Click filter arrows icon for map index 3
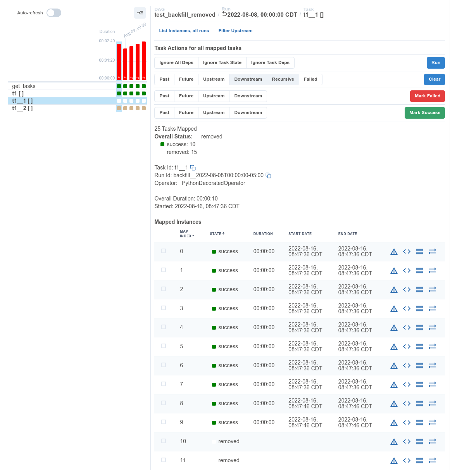The height and width of the screenshot is (470, 450). (433, 308)
